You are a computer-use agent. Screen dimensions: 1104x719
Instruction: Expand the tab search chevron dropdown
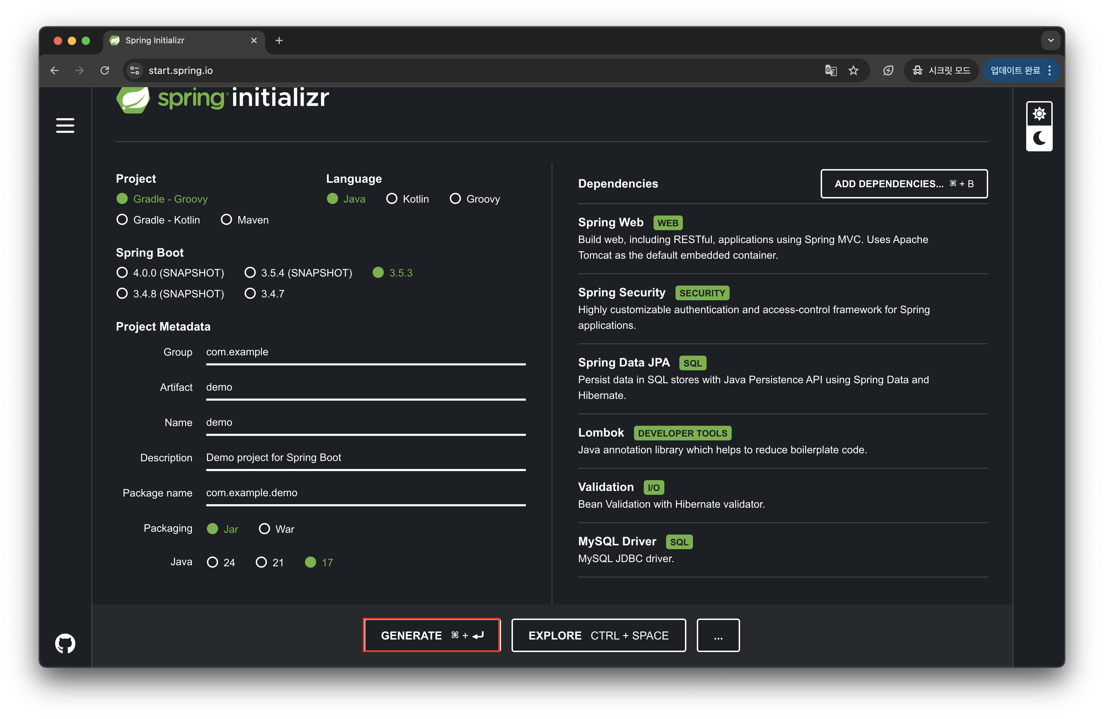[1051, 40]
